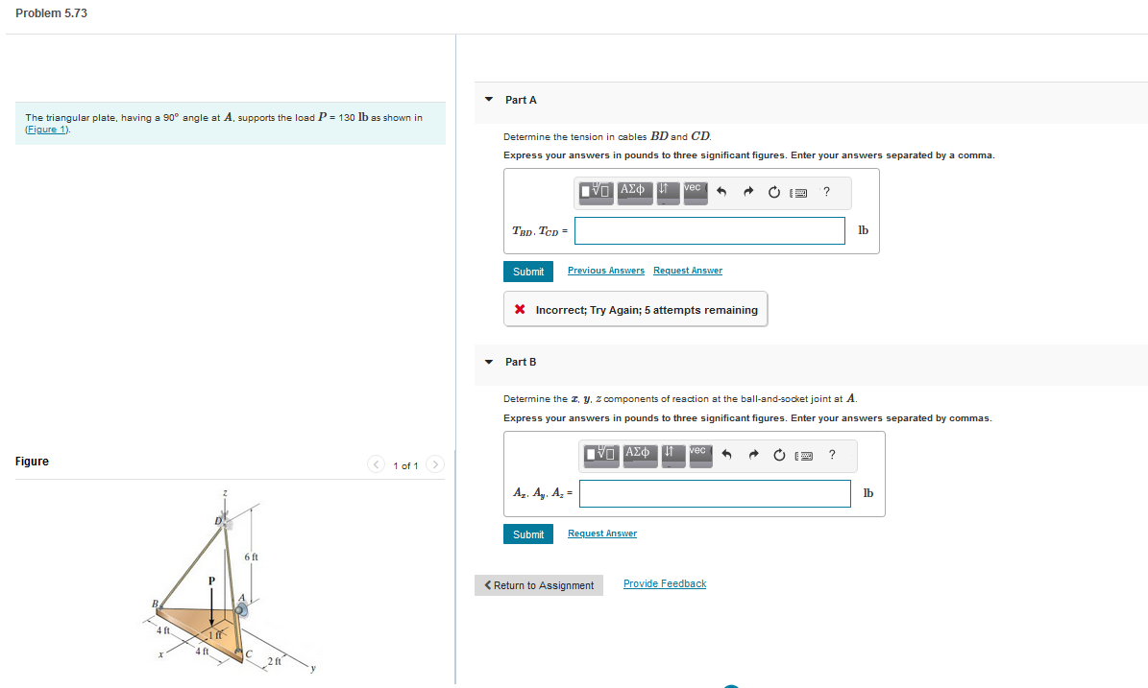This screenshot has height=688, width=1148.
Task: Open the Figure 1 link
Action: tap(48, 130)
